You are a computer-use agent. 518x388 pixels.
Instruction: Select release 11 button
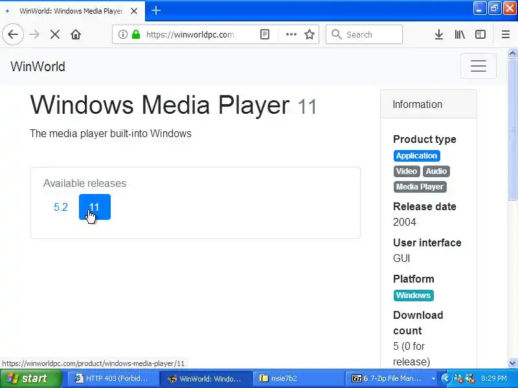pos(95,207)
